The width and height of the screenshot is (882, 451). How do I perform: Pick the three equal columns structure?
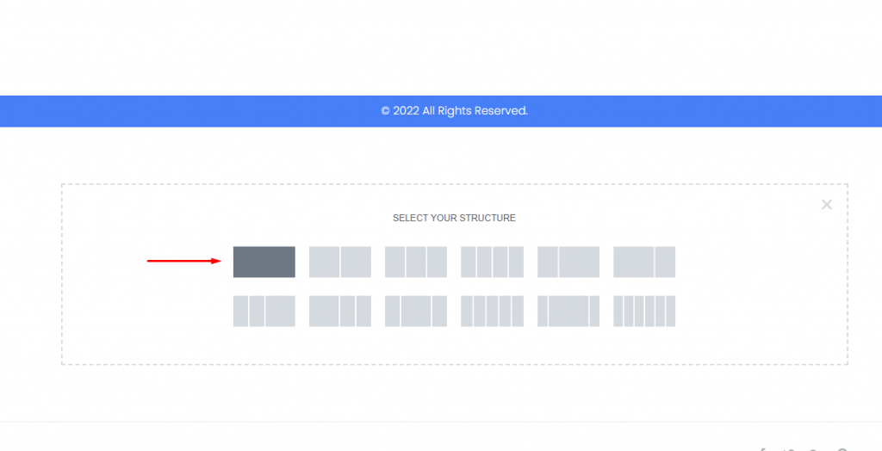pos(416,262)
